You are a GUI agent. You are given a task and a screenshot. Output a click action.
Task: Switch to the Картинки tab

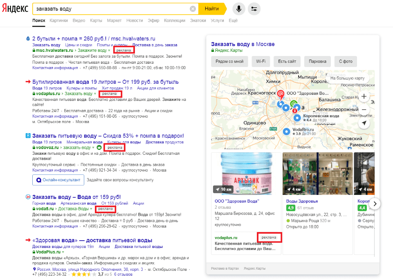[58, 20]
